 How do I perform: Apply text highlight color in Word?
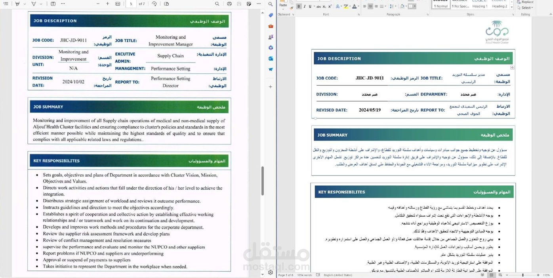(x=345, y=6)
